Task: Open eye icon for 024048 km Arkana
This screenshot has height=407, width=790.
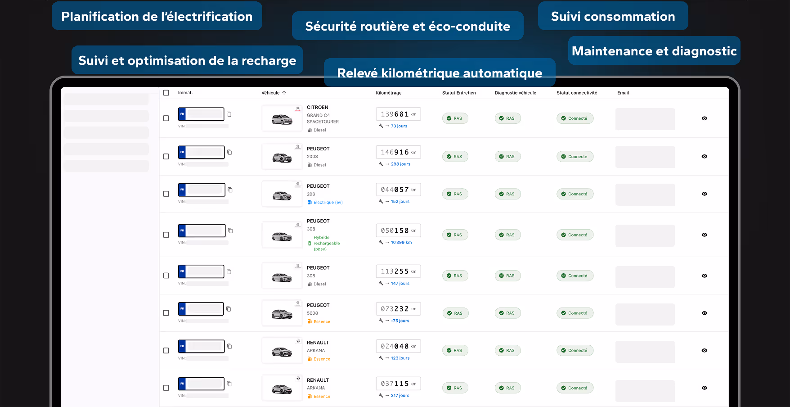Action: click(x=705, y=350)
